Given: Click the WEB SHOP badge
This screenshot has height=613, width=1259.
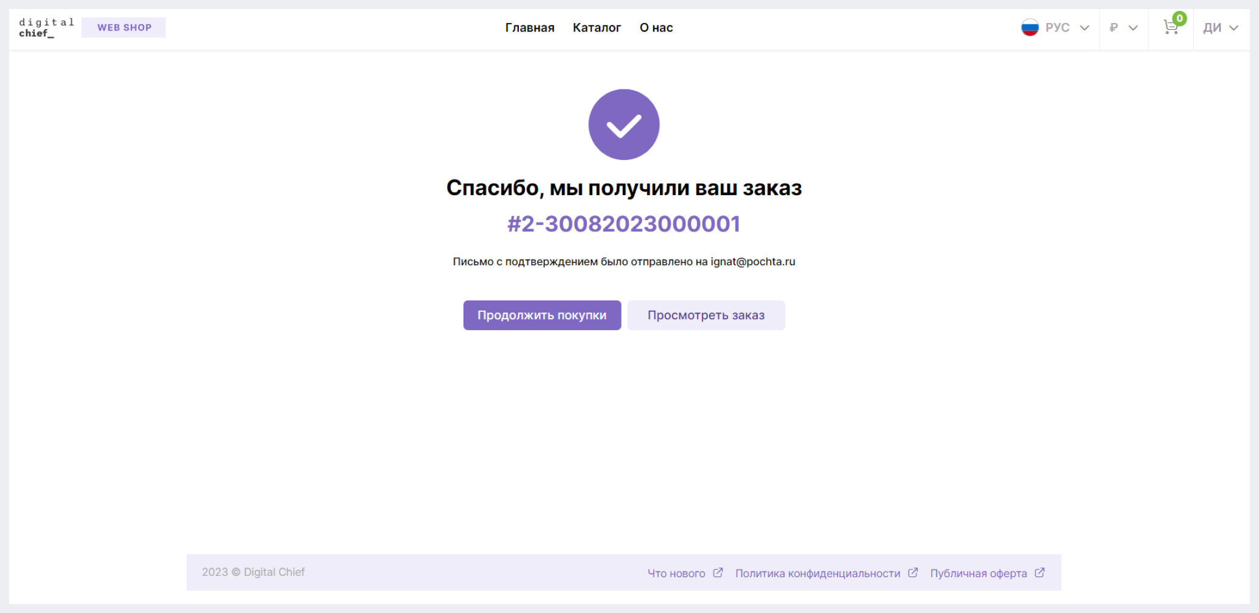Looking at the screenshot, I should pyautogui.click(x=124, y=27).
